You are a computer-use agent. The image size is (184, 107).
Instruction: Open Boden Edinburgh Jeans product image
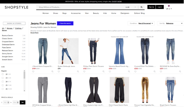[x=68, y=51]
